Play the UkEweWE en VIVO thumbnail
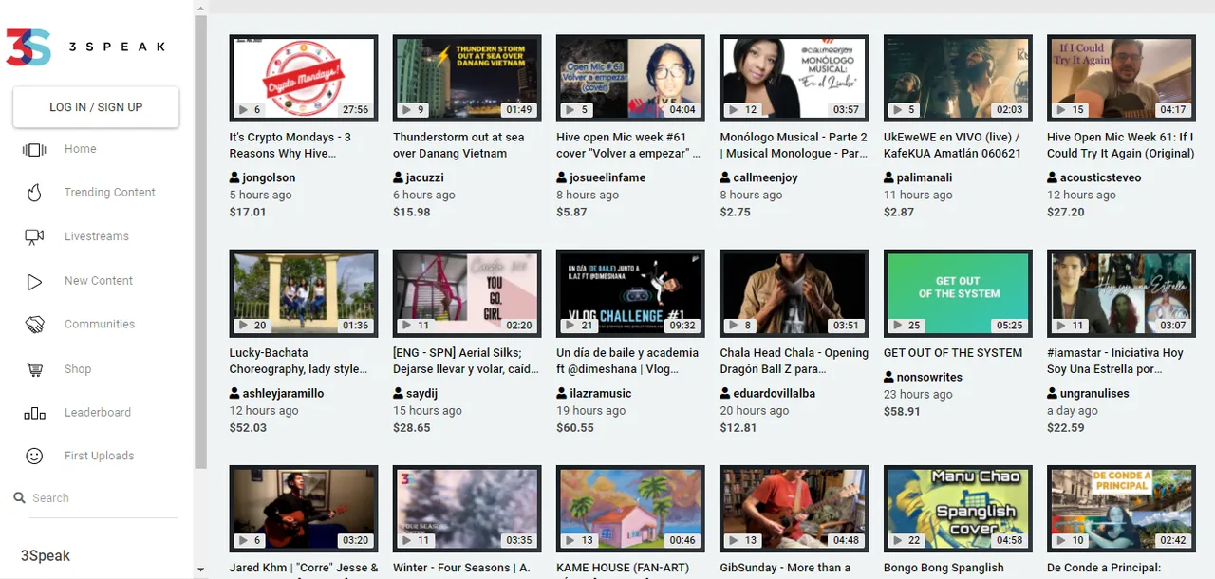Image resolution: width=1215 pixels, height=579 pixels. (958, 78)
